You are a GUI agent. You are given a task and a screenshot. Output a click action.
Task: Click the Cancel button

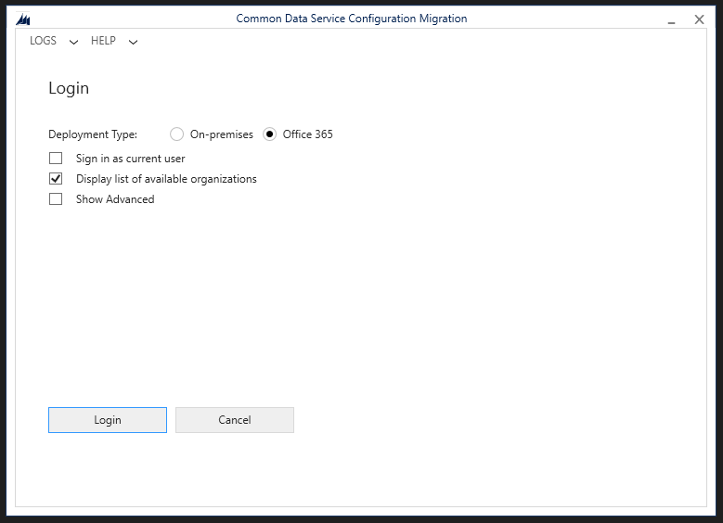click(x=235, y=420)
